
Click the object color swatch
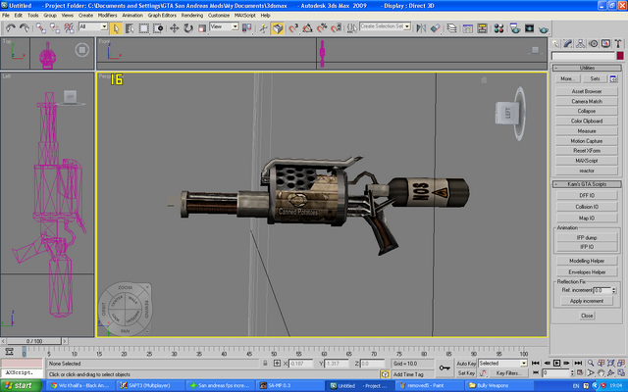point(620,56)
